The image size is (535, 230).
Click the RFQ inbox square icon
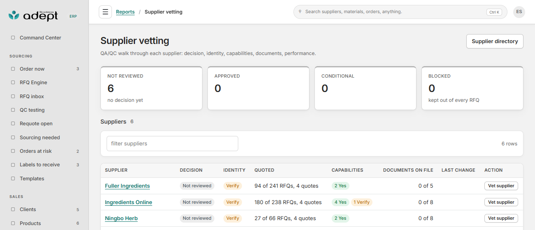click(x=13, y=97)
